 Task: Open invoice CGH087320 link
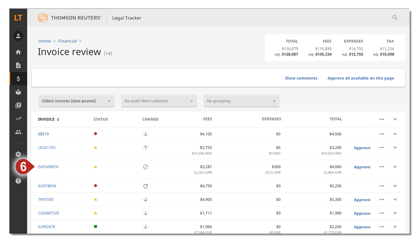[x=49, y=213]
